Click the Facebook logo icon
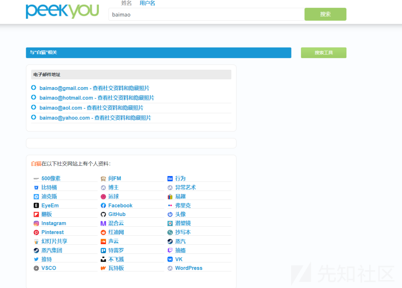The width and height of the screenshot is (402, 288). point(103,206)
